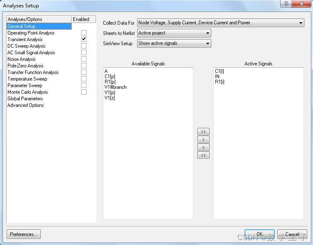Image resolution: width=313 pixels, height=245 pixels.
Task: Open the SimView Setup dropdown
Action: (x=174, y=43)
